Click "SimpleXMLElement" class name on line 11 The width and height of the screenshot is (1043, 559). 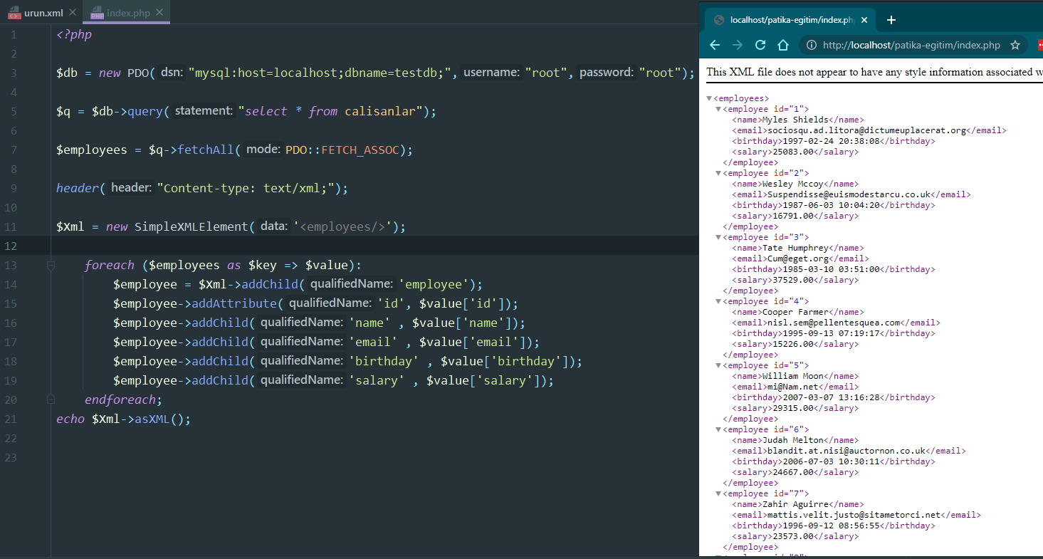(x=191, y=226)
